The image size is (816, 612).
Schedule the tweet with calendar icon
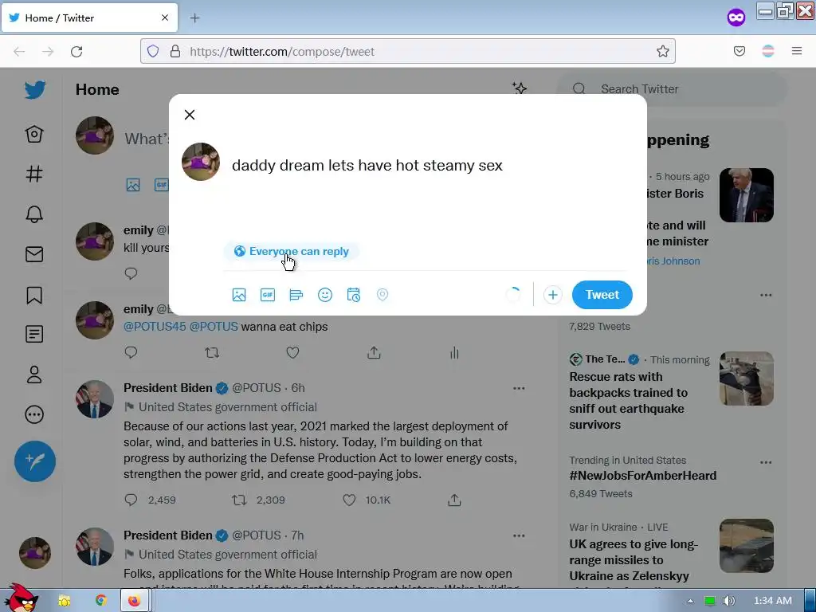(x=353, y=295)
